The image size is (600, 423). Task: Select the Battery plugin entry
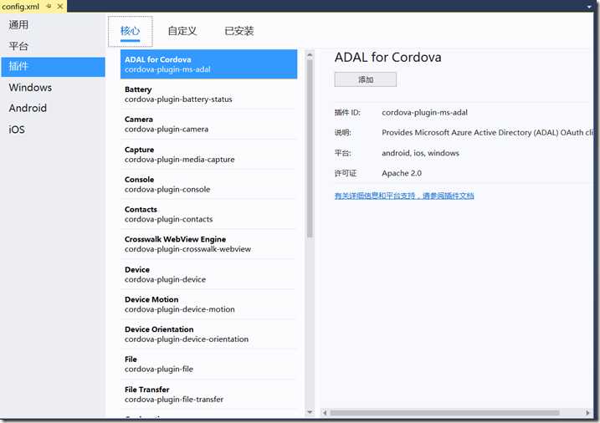click(208, 94)
